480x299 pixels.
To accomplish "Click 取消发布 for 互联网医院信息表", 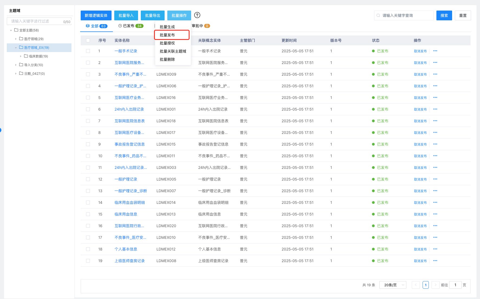I will [x=420, y=121].
